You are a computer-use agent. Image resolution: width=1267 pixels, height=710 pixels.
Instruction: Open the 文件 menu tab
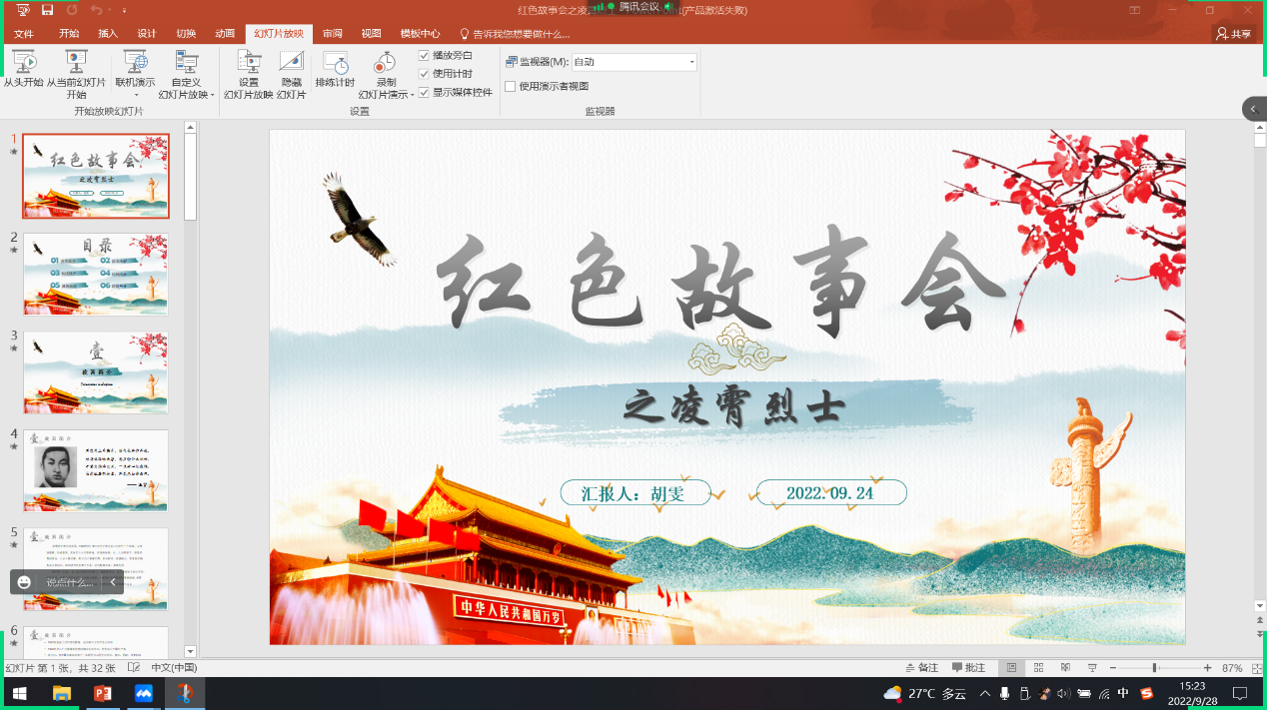click(24, 33)
